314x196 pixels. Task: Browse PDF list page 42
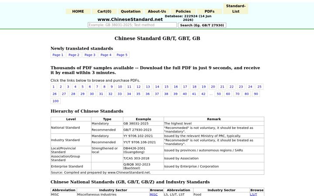tap(203, 94)
